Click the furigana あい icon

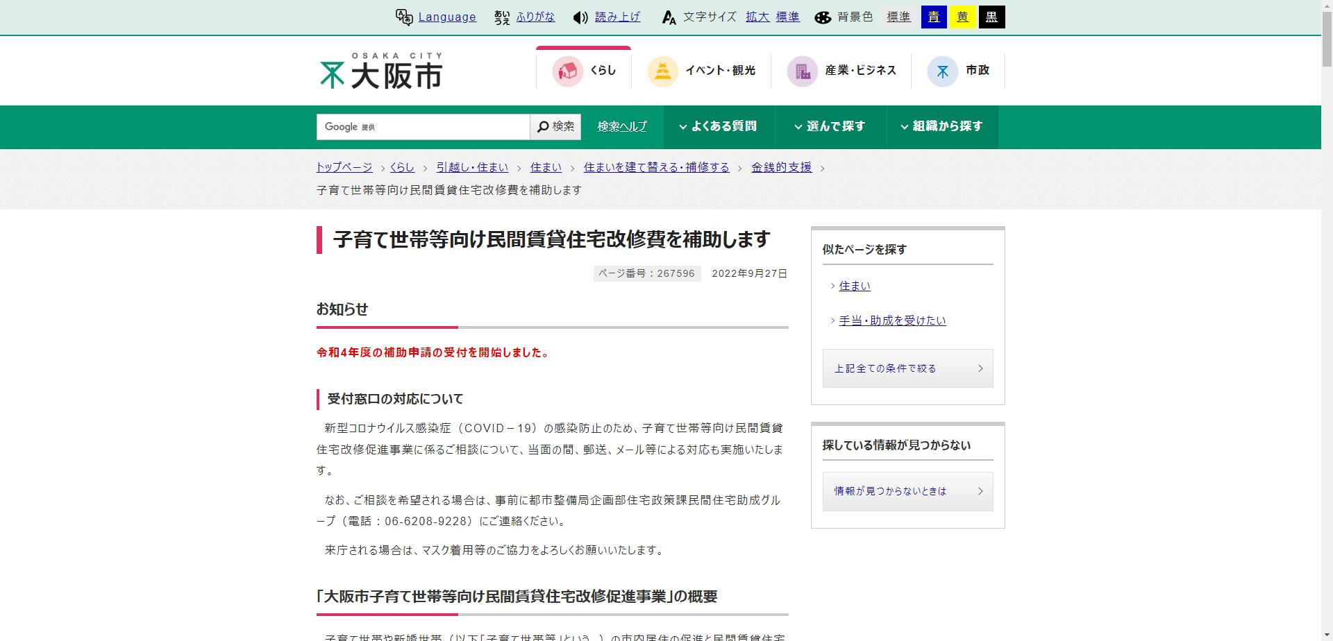point(502,17)
